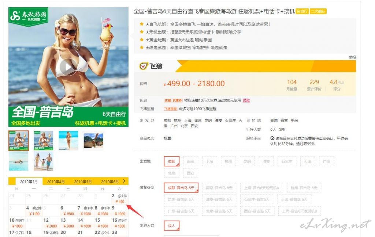Select March 2 date priced ¥499
This screenshot has height=237, width=375.
tap(120, 198)
